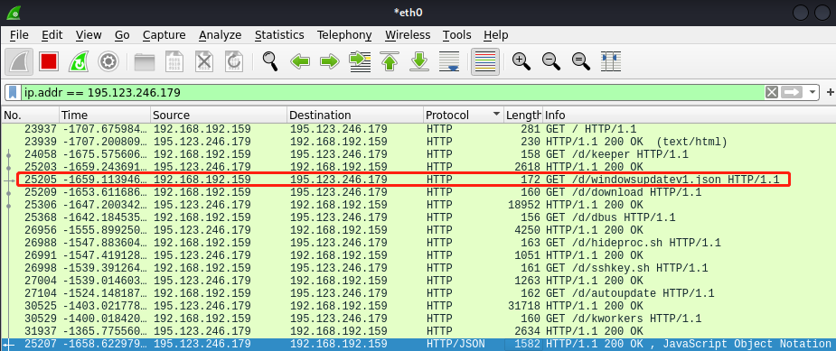Select packet 26998 GET /d/sshkey.sh
This screenshot has height=351, width=836.
tap(418, 268)
